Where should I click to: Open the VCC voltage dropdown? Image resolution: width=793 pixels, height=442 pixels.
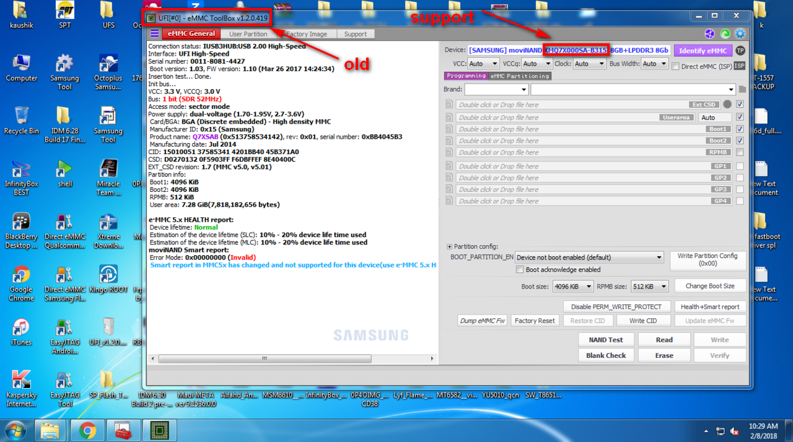[484, 64]
